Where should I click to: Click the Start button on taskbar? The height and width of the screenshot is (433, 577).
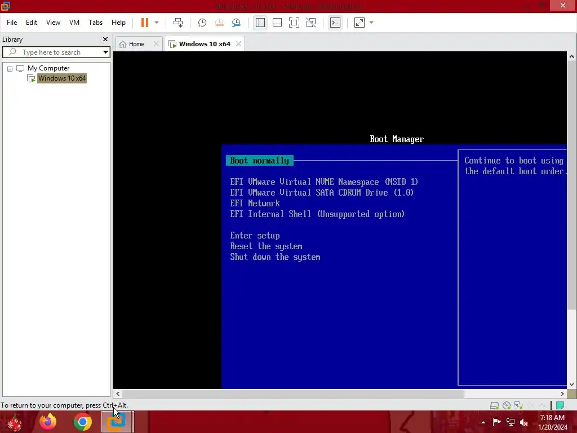click(14, 422)
